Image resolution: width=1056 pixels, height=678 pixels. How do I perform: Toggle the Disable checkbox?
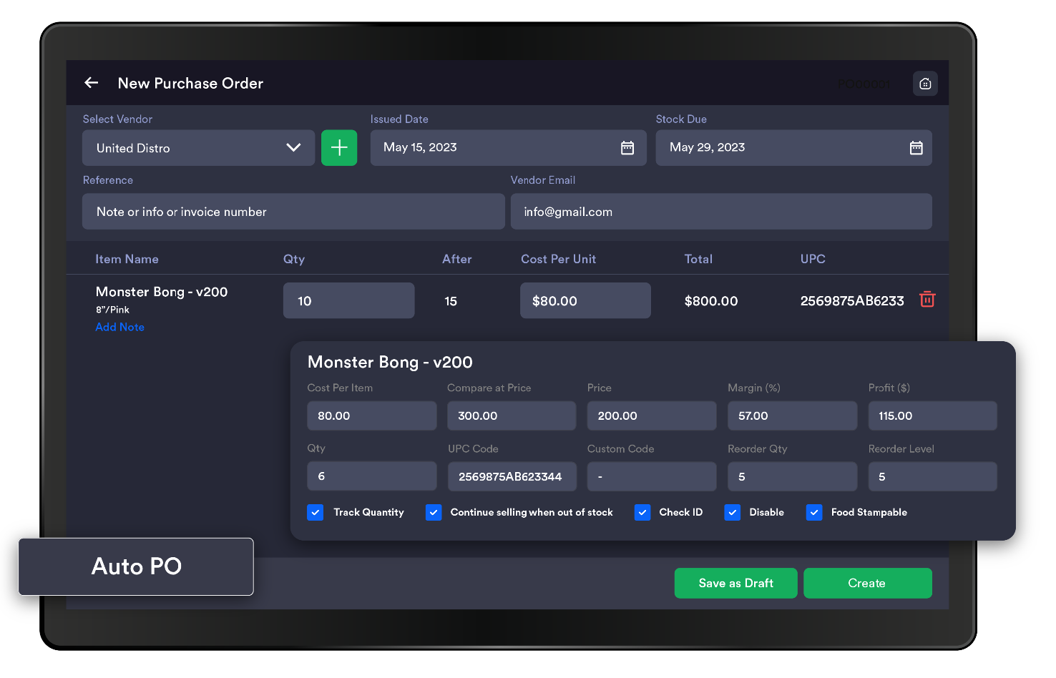[732, 512]
